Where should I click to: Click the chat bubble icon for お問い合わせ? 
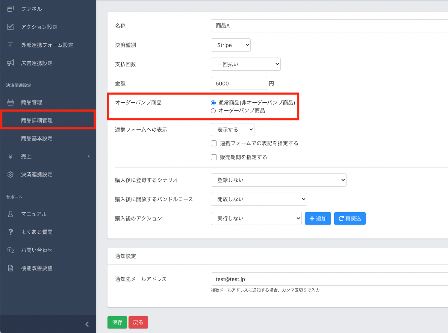[x=11, y=250]
